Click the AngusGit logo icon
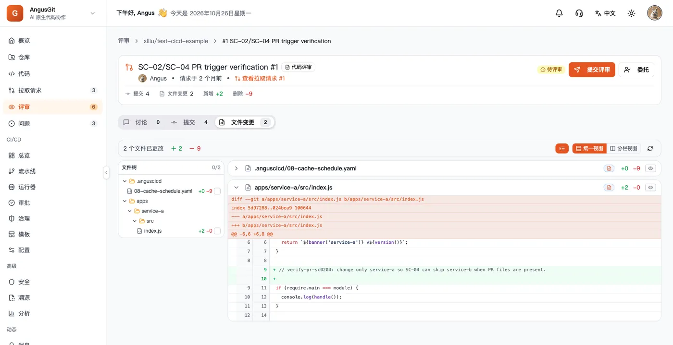673x345 pixels. (x=15, y=13)
